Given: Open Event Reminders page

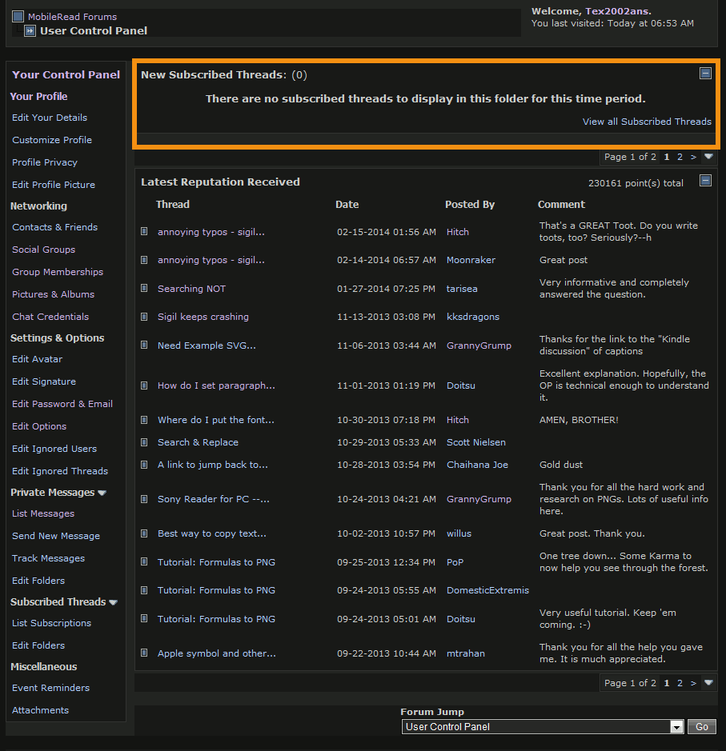Looking at the screenshot, I should (x=50, y=688).
